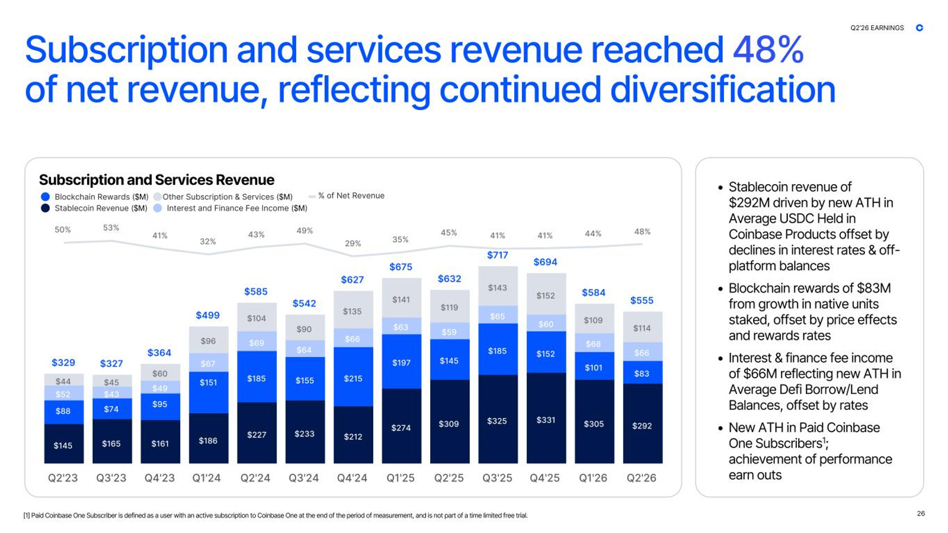Image resolution: width=948 pixels, height=533 pixels.
Task: Click the Blockchain Rewards legend dot
Action: 45,197
